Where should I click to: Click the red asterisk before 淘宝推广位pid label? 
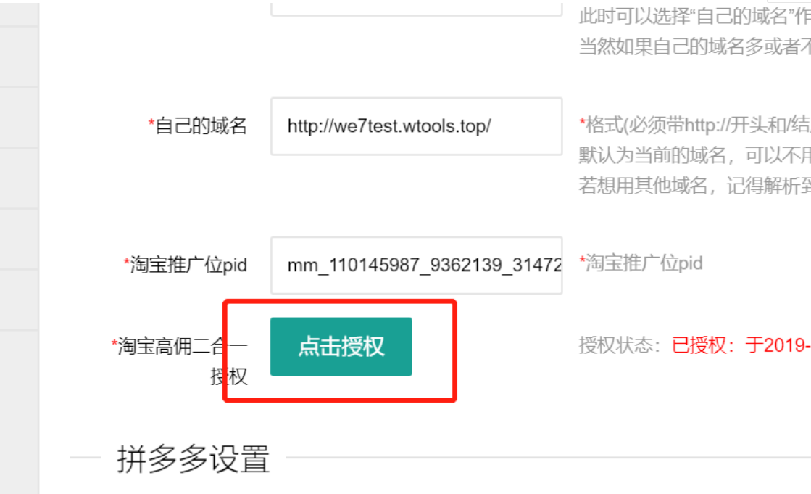(x=126, y=263)
